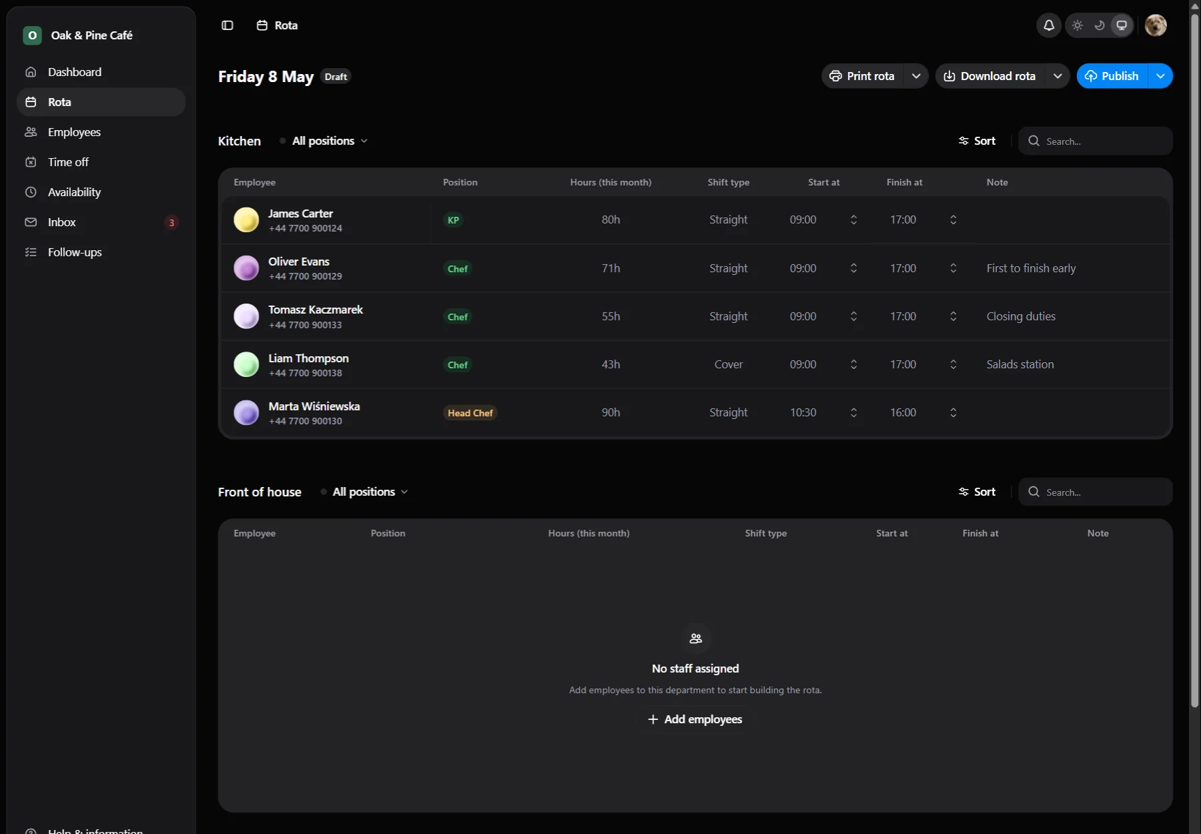
Task: Adjust Oliver Evans' finish time stepper
Action: [x=953, y=268]
